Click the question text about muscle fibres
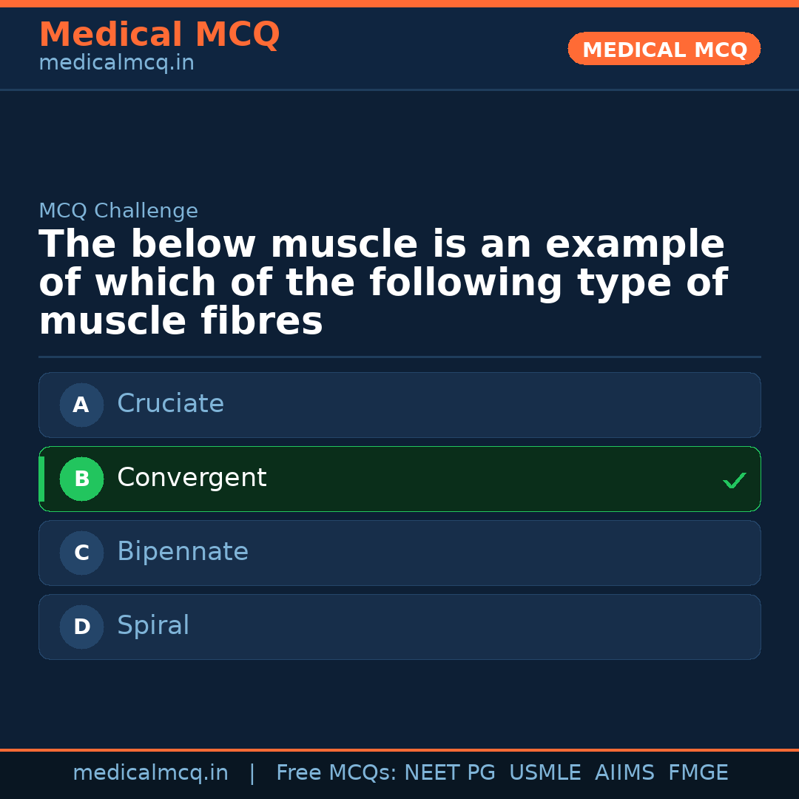Screen dimensions: 799x799 coord(382,281)
